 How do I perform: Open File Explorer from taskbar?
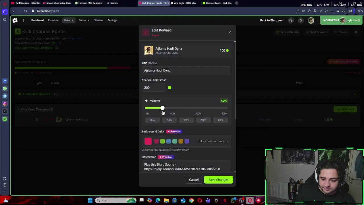(x=166, y=200)
